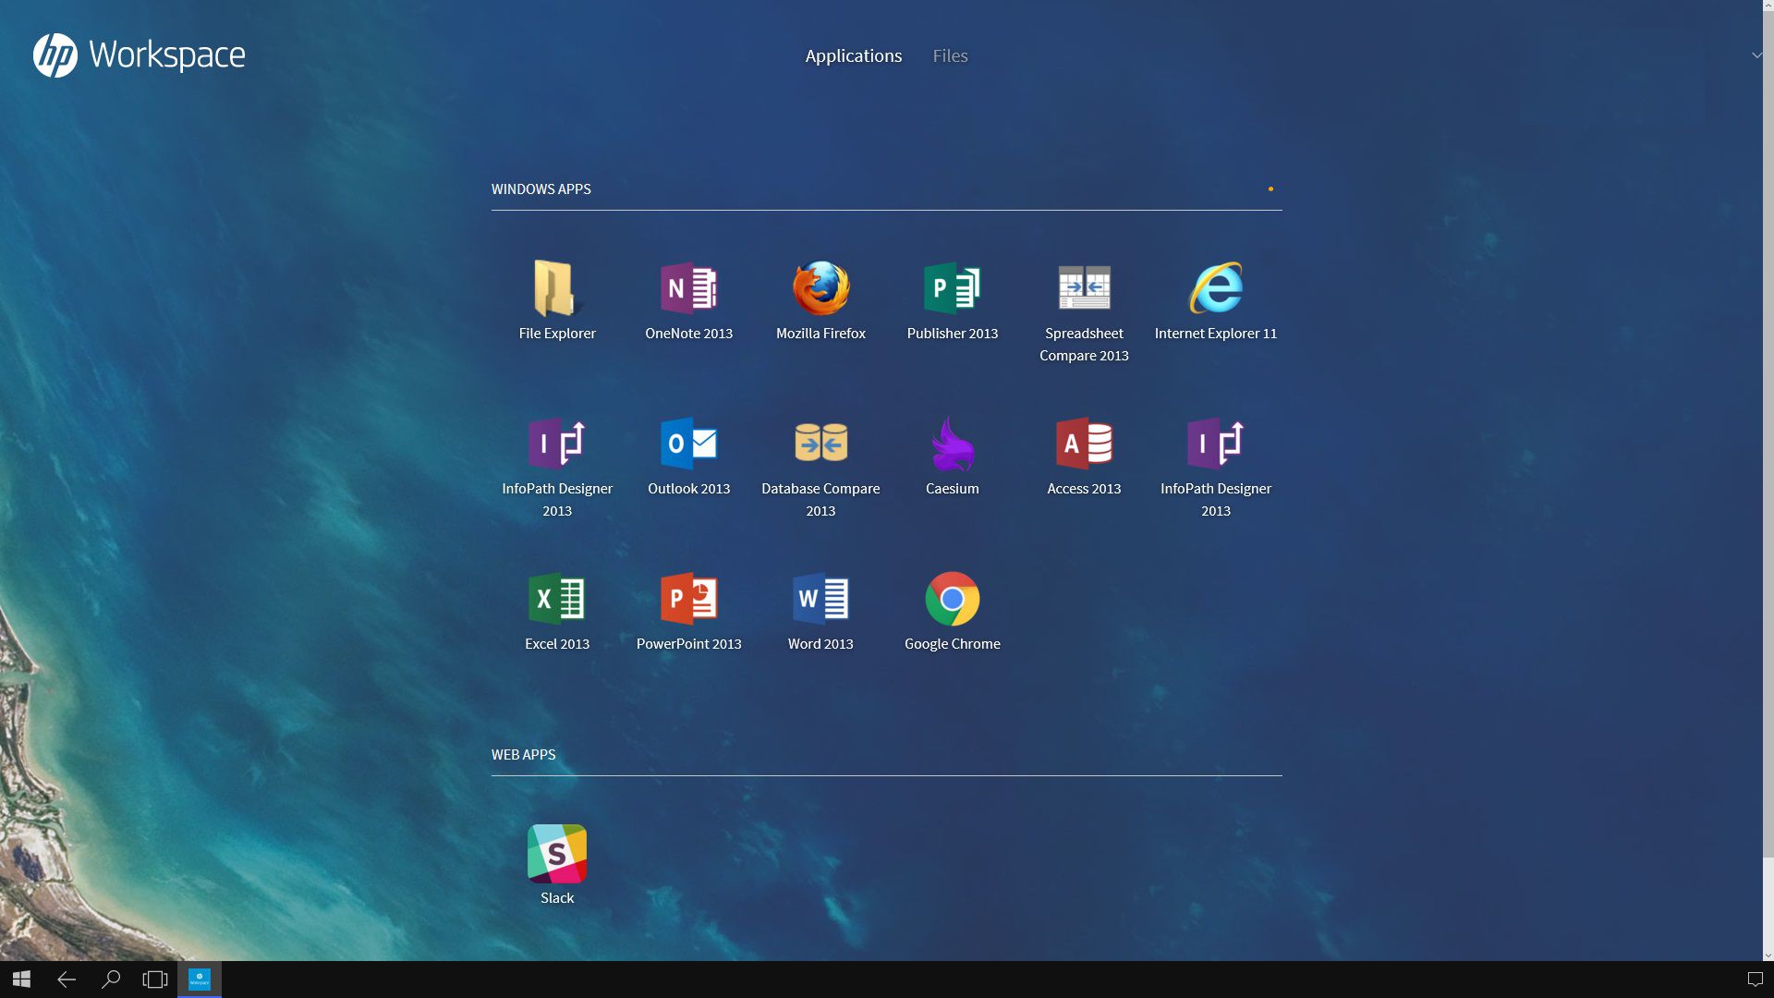Image resolution: width=1774 pixels, height=998 pixels.
Task: Click the scrollbar down arrow
Action: coord(1768,955)
